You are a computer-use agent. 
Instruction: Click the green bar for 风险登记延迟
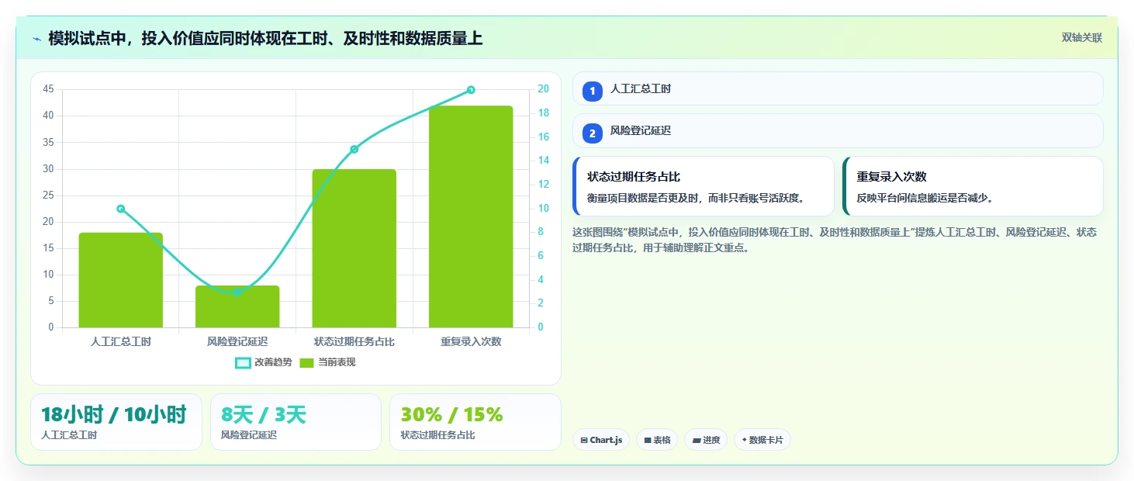(x=237, y=306)
